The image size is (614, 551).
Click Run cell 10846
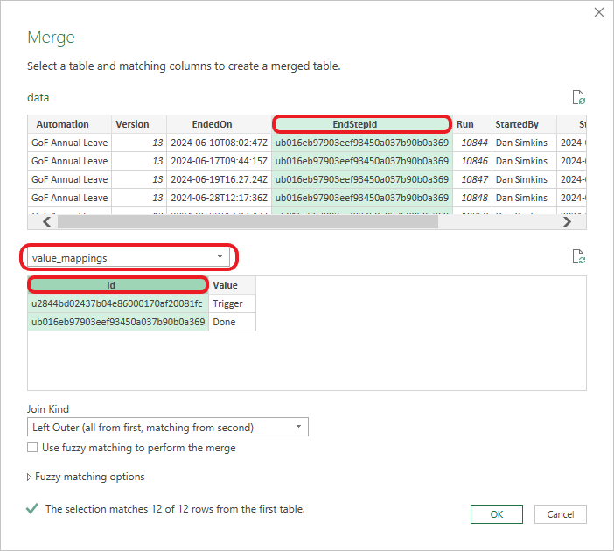(472, 161)
